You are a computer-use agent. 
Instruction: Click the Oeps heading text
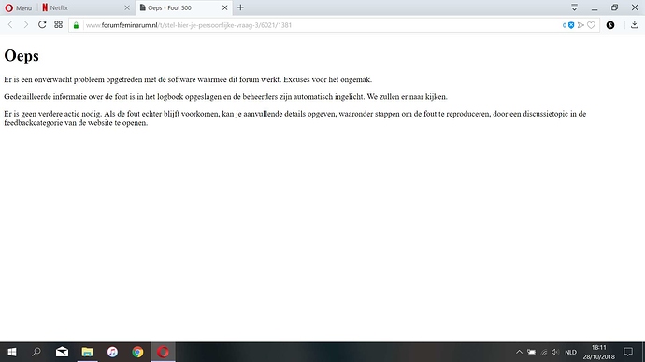[x=21, y=56]
